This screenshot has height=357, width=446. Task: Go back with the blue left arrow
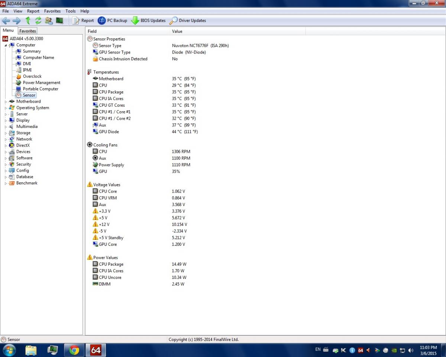6,21
